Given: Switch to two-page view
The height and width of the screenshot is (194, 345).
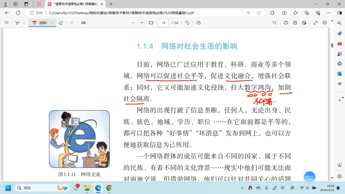Looking at the screenshot, I should (x=198, y=22).
